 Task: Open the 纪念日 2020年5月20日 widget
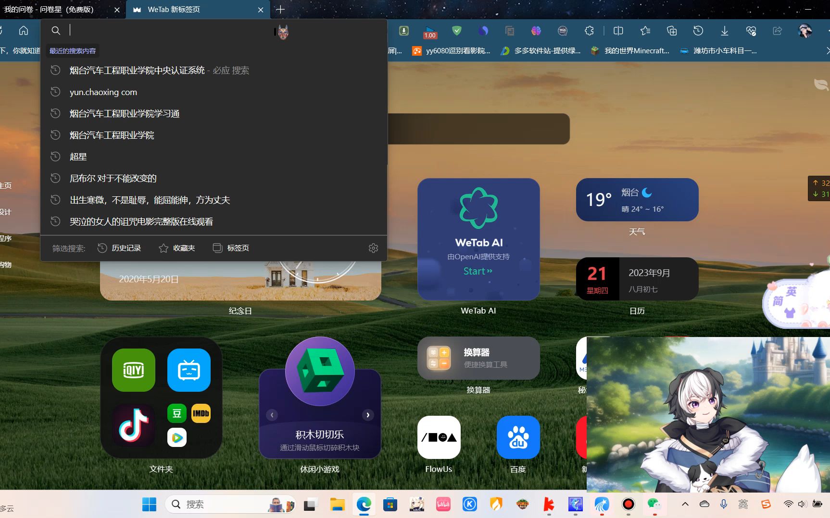pyautogui.click(x=240, y=281)
